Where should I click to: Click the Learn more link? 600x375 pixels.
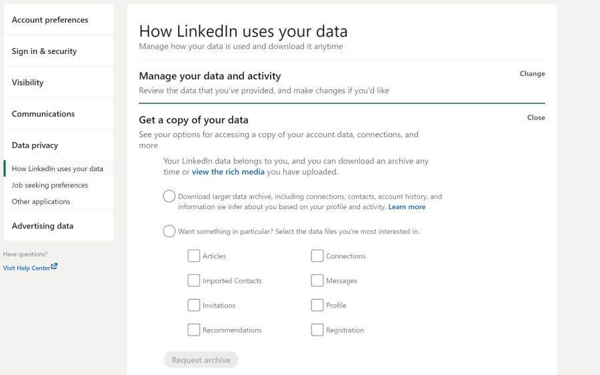point(407,207)
